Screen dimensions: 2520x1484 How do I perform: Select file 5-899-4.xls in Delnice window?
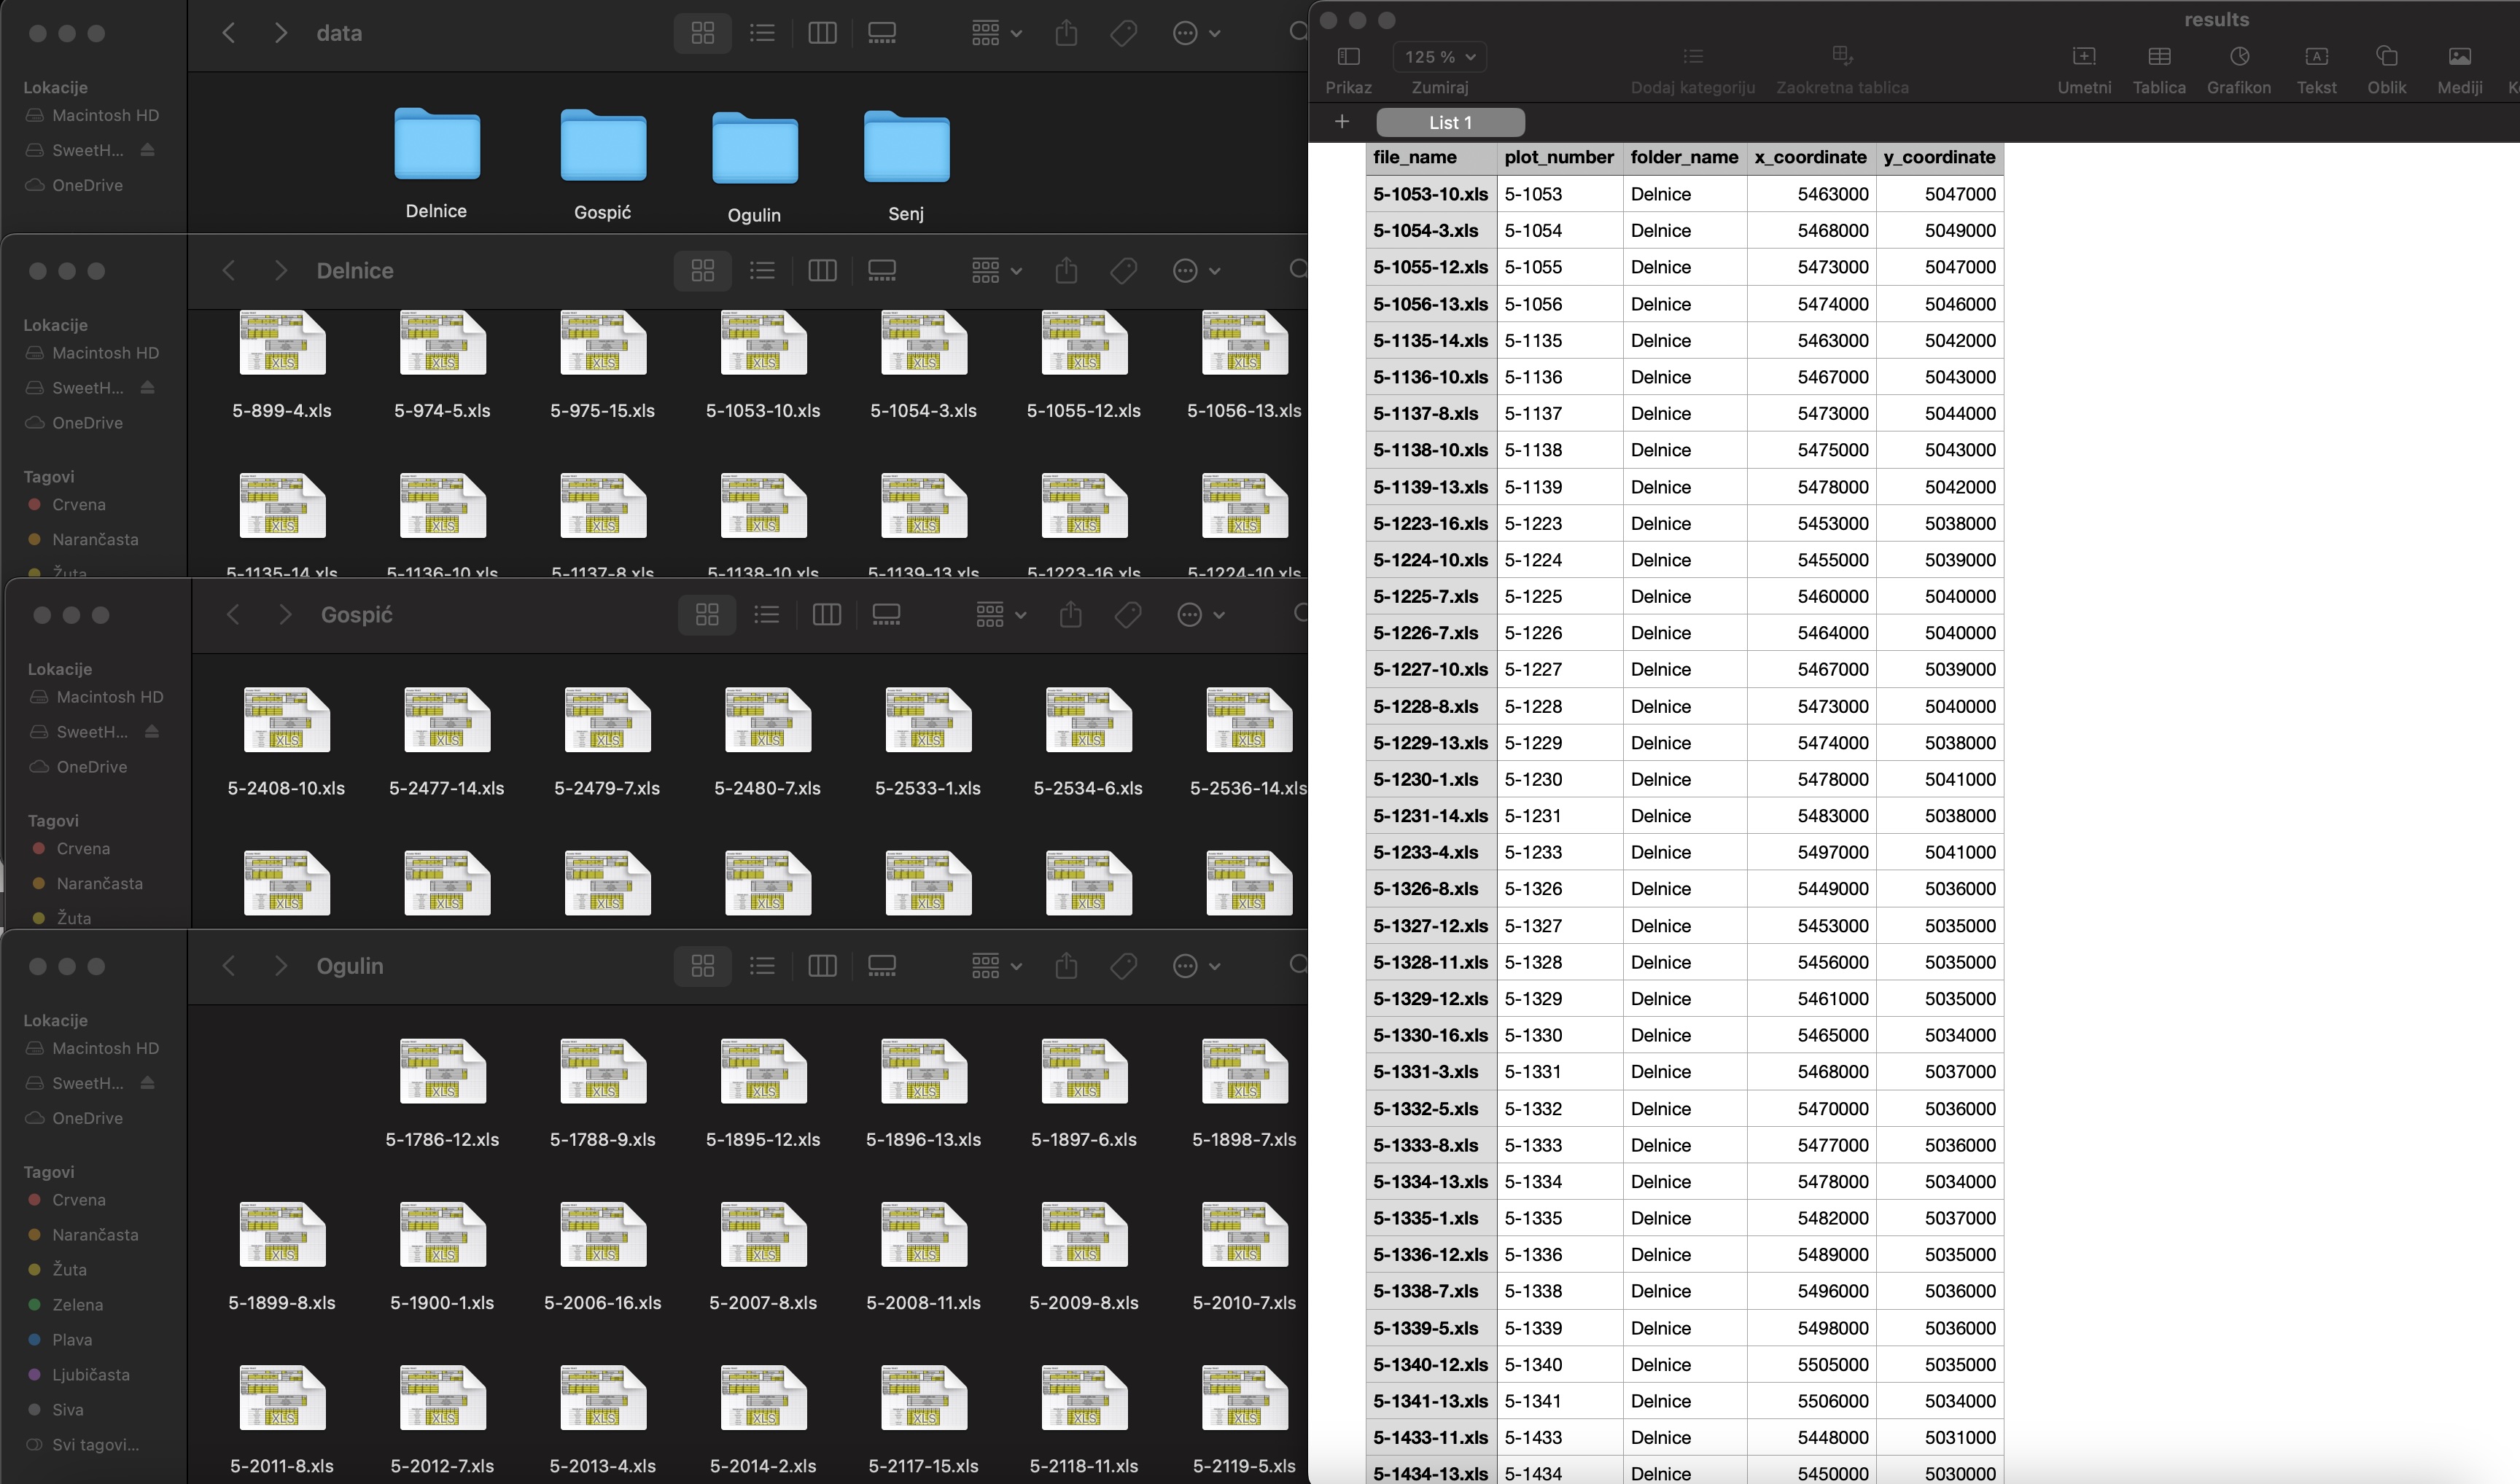[282, 365]
